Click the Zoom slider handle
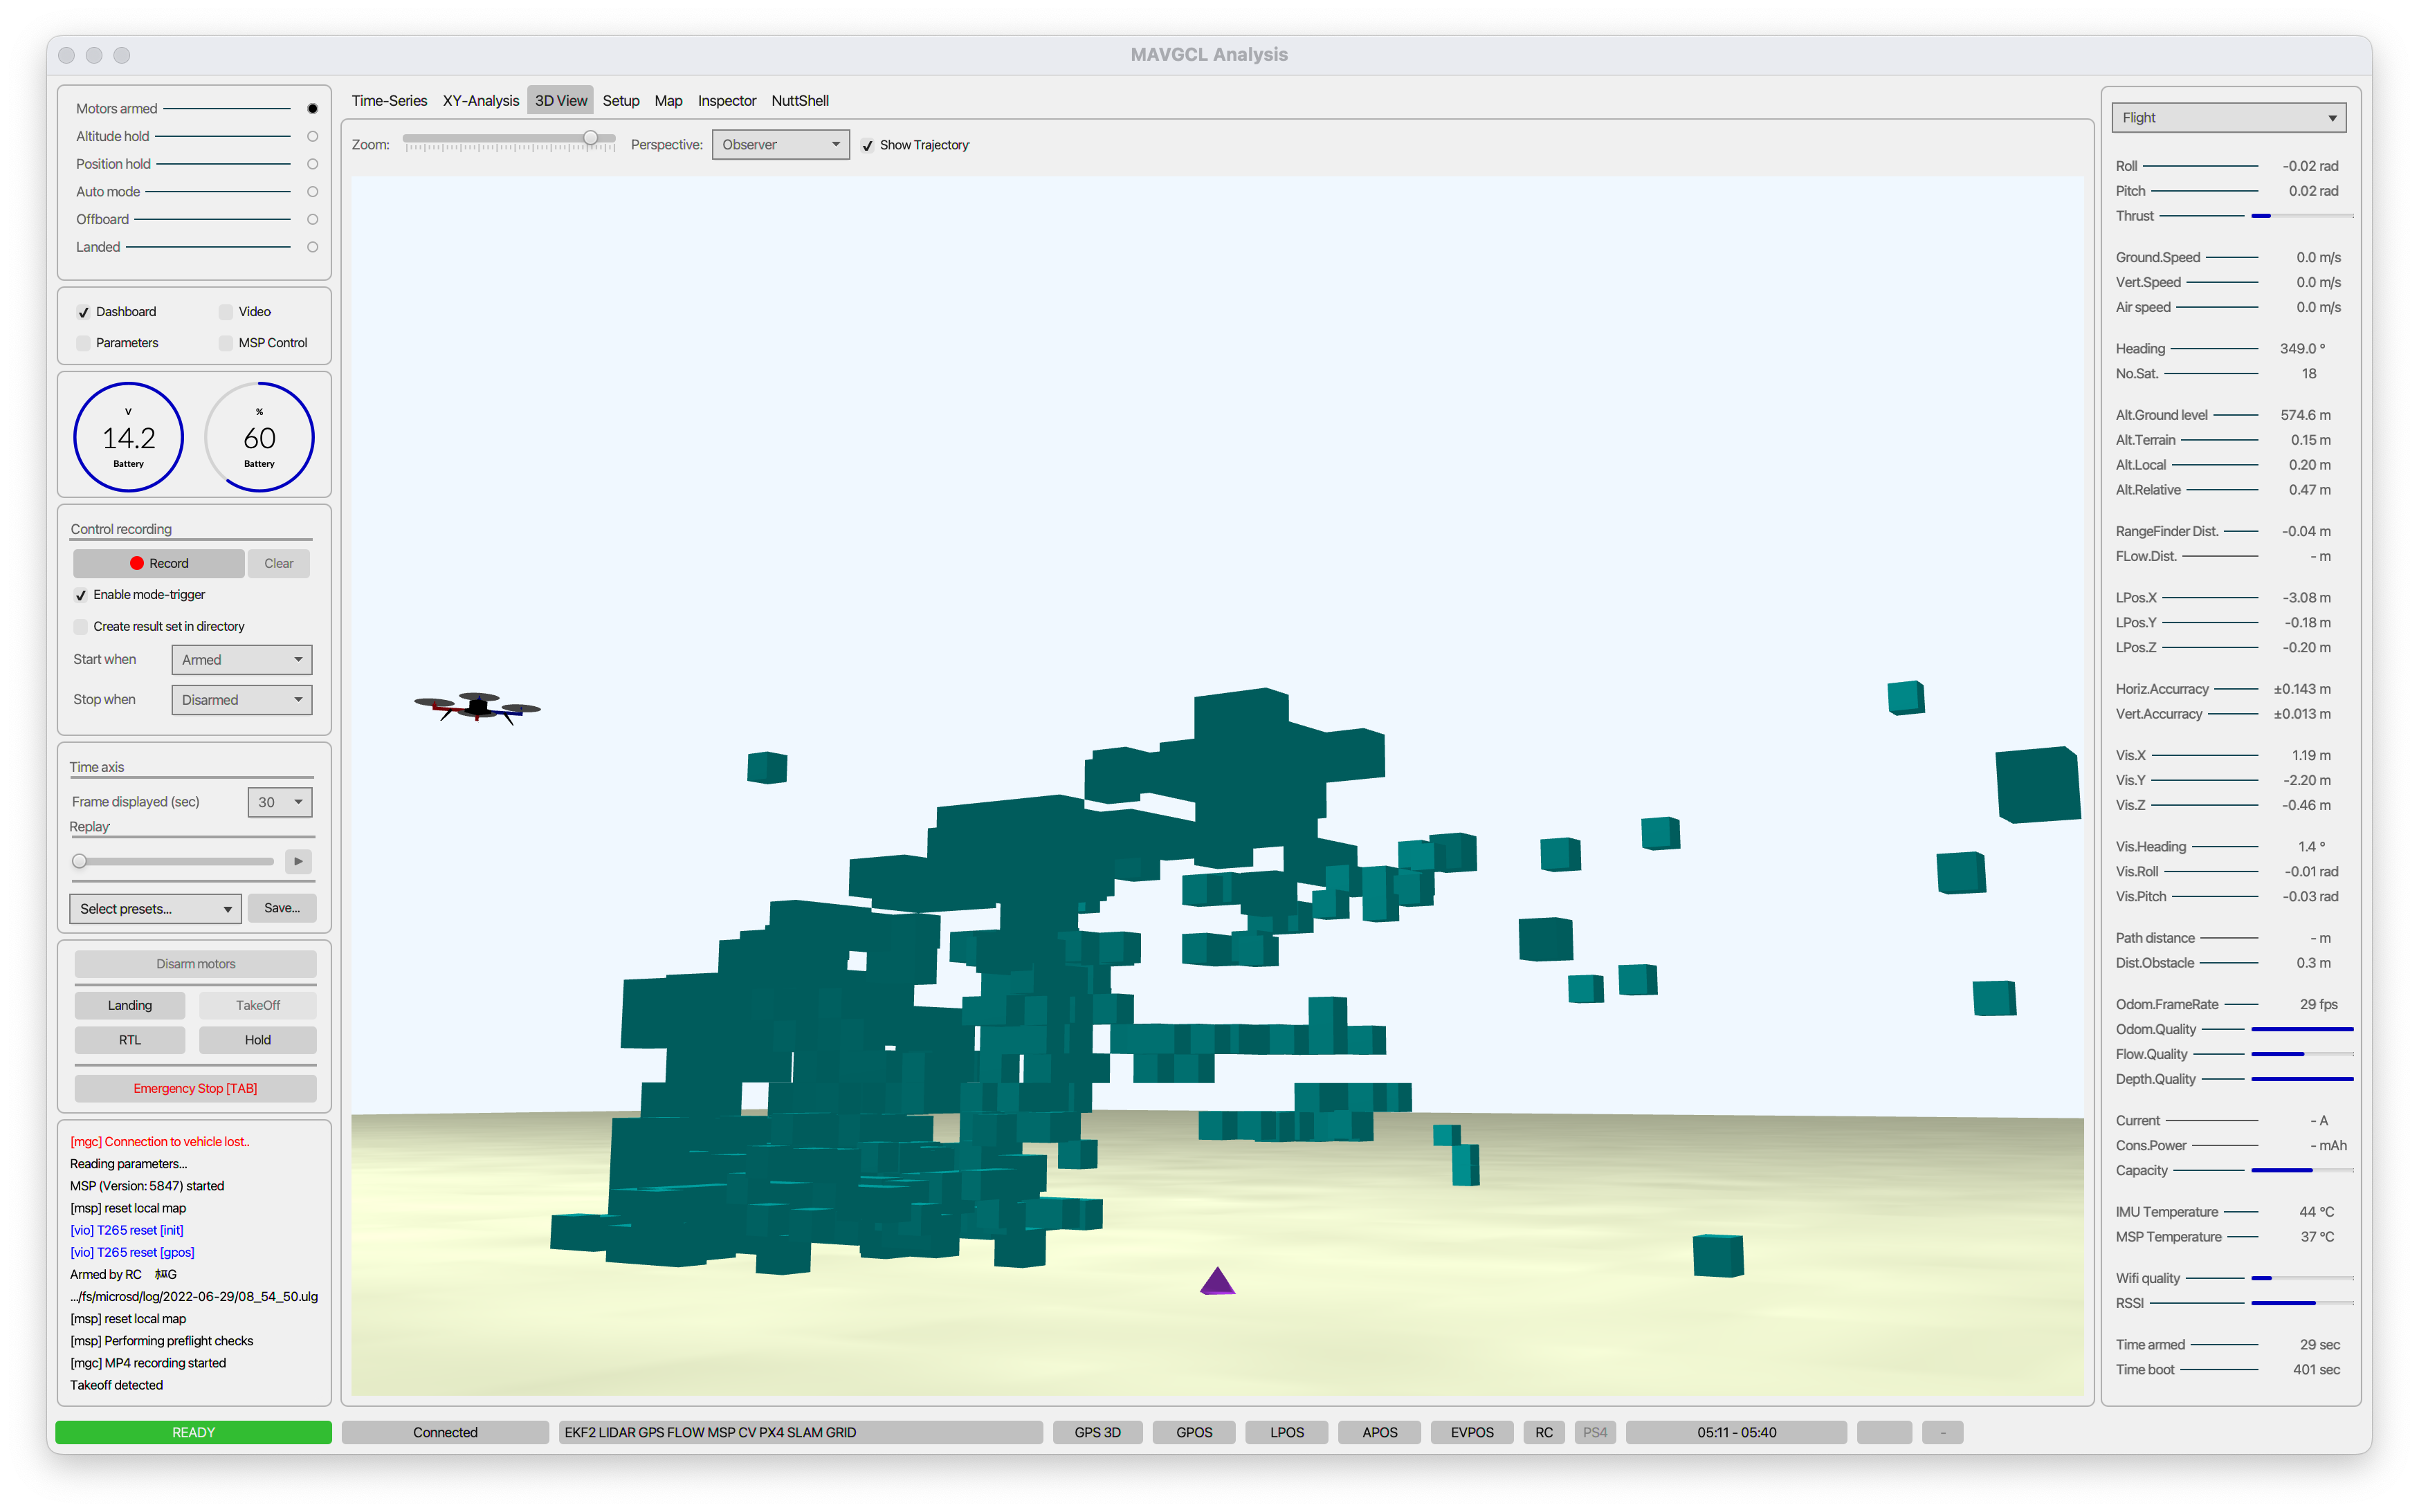2419x1512 pixels. point(590,138)
